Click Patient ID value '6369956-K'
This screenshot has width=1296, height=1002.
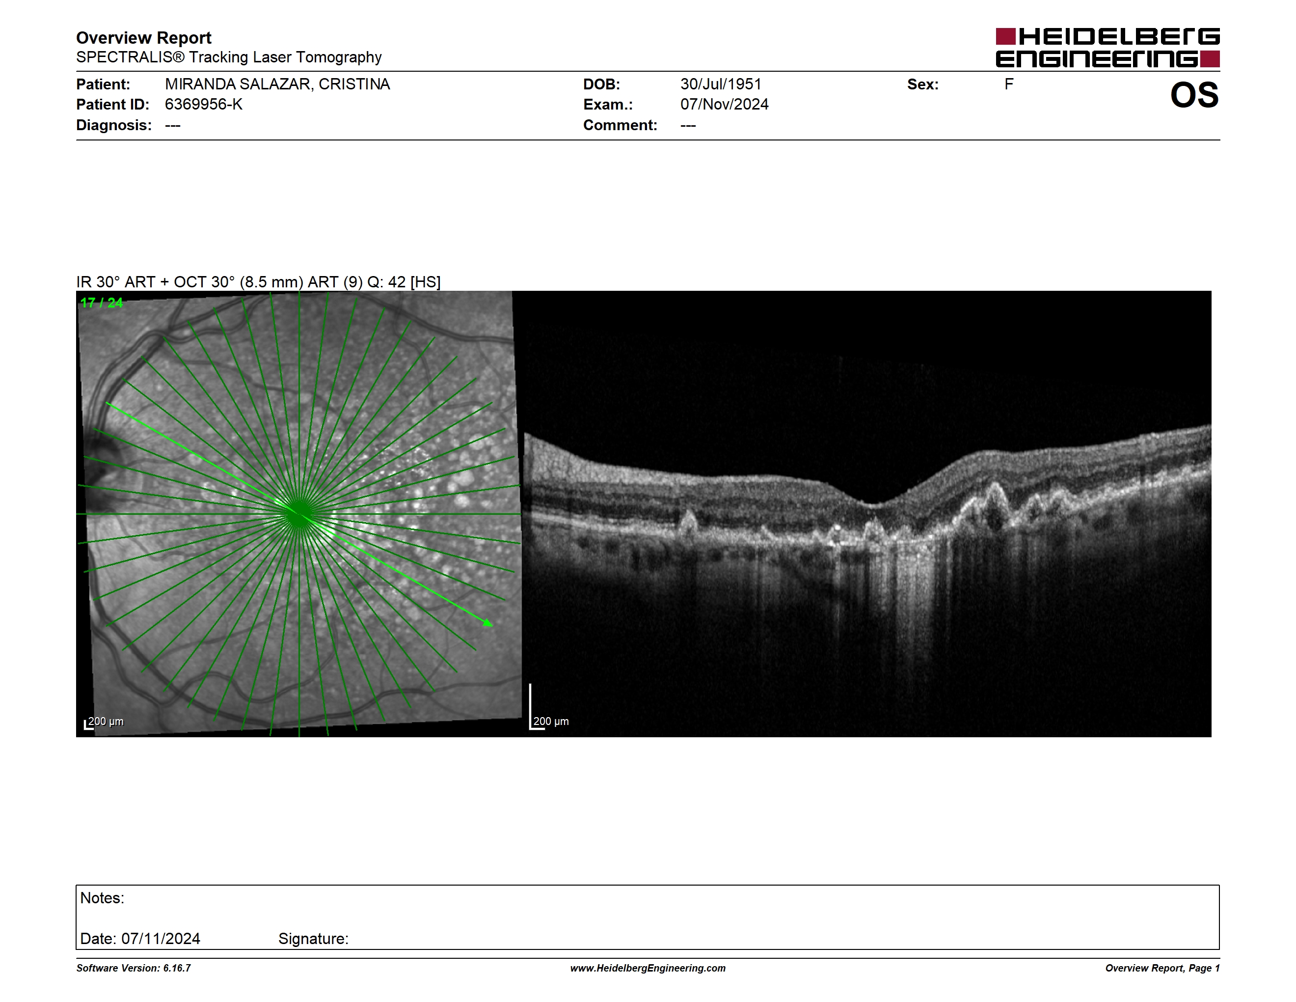(204, 105)
